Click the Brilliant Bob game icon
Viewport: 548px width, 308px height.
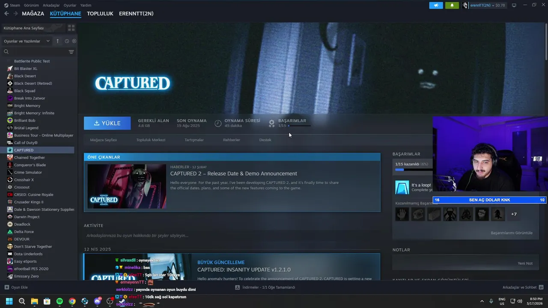point(10,121)
